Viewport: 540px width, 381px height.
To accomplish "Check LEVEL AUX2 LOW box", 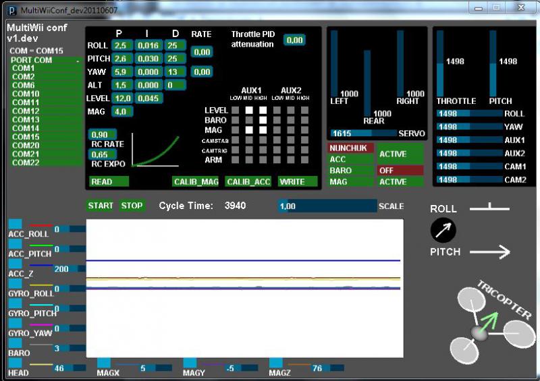I will click(277, 110).
